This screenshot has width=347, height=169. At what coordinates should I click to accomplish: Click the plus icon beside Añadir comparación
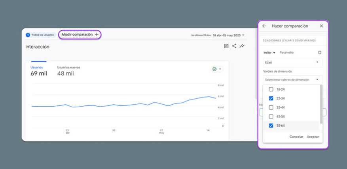point(97,35)
